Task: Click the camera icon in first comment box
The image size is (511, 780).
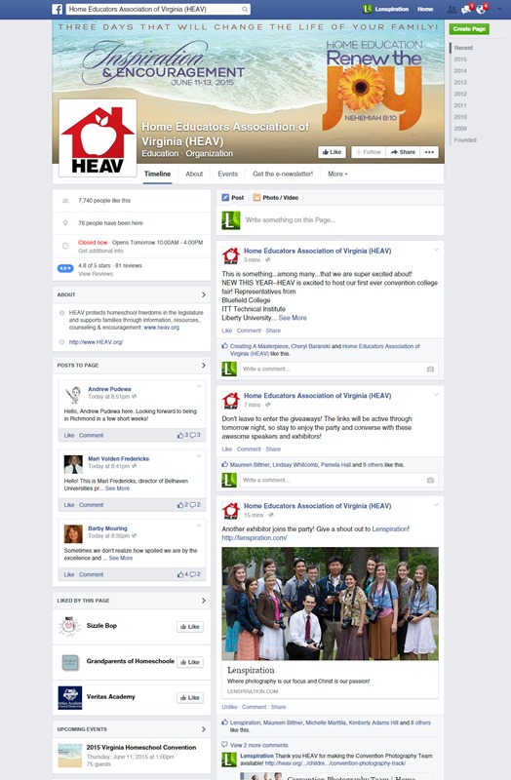Action: click(x=430, y=370)
